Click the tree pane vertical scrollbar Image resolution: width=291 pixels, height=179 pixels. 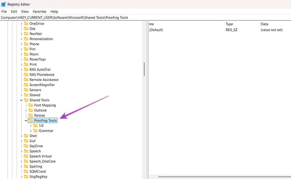click(144, 69)
